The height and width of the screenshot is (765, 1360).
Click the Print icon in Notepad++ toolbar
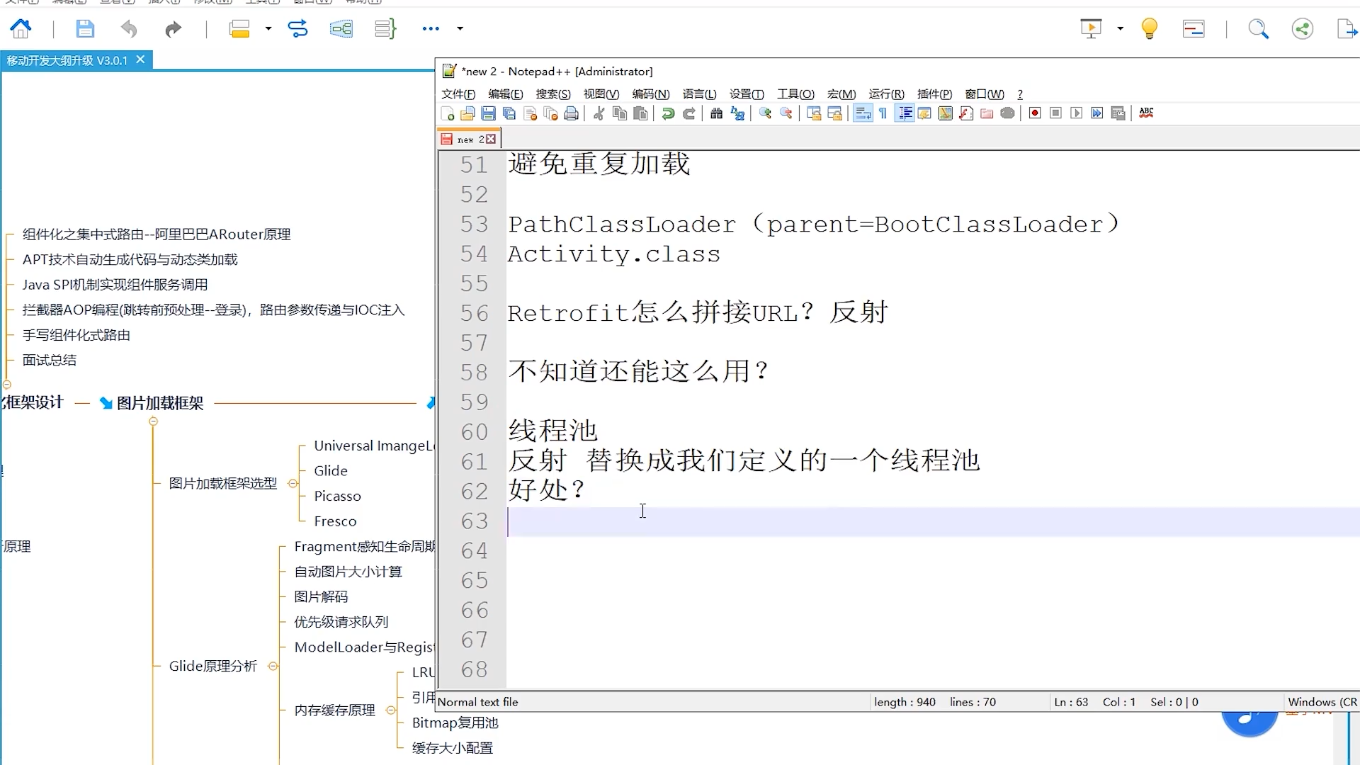(x=571, y=113)
